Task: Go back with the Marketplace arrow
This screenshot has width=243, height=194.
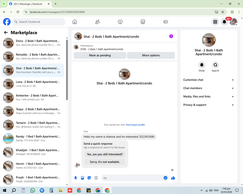Action: coord(6,32)
